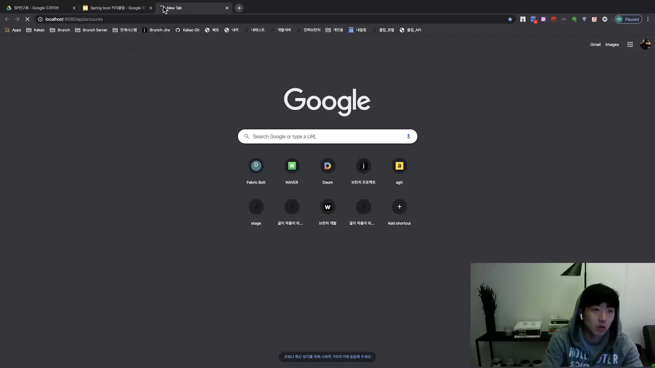Click the Add shortcut plus tile

click(399, 213)
